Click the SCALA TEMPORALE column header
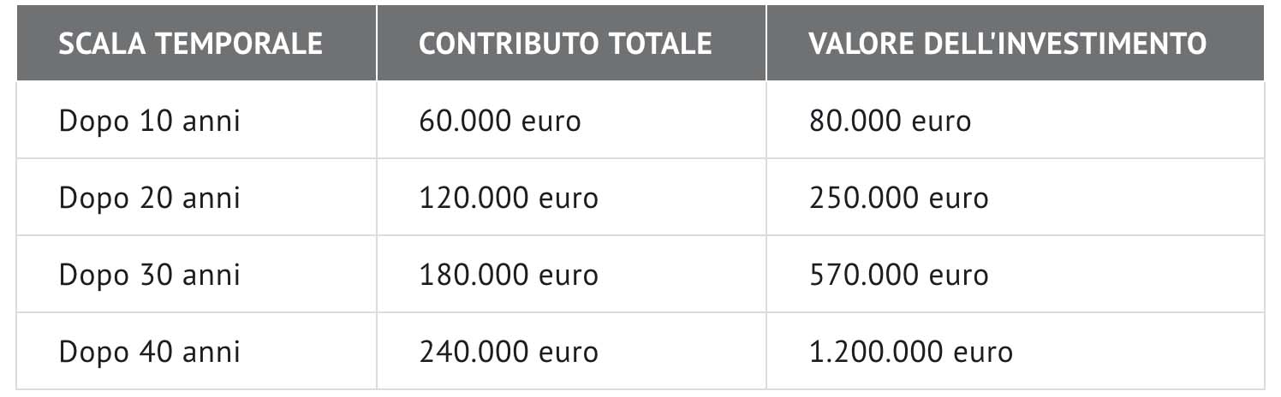This screenshot has width=1281, height=397. point(190,44)
